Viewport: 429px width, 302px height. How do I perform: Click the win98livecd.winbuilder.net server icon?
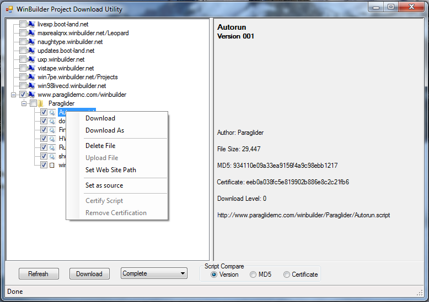pos(31,86)
